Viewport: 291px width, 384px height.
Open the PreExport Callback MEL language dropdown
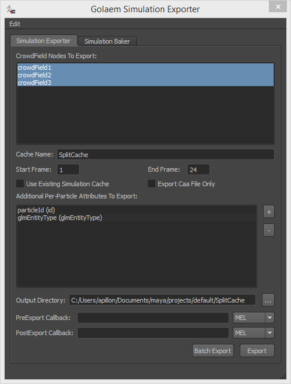pyautogui.click(x=254, y=318)
